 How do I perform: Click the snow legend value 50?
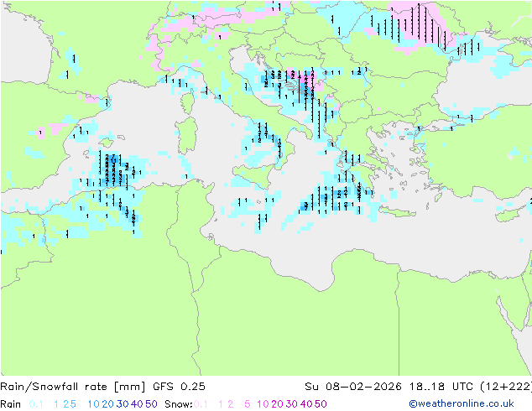(321, 404)
